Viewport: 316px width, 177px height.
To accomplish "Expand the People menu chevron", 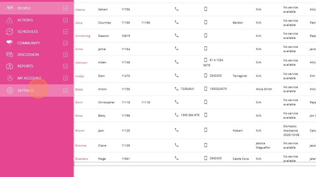I will tap(65, 8).
